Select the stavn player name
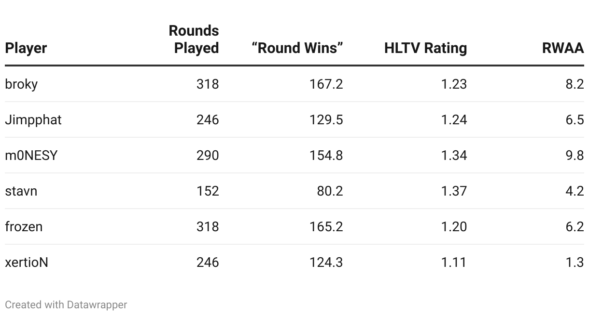Viewport: 589px width, 316px height. click(21, 191)
